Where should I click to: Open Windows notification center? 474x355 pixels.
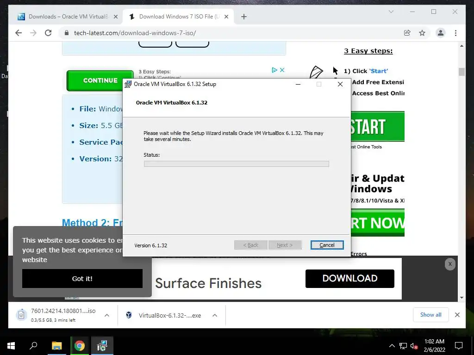coord(459,346)
